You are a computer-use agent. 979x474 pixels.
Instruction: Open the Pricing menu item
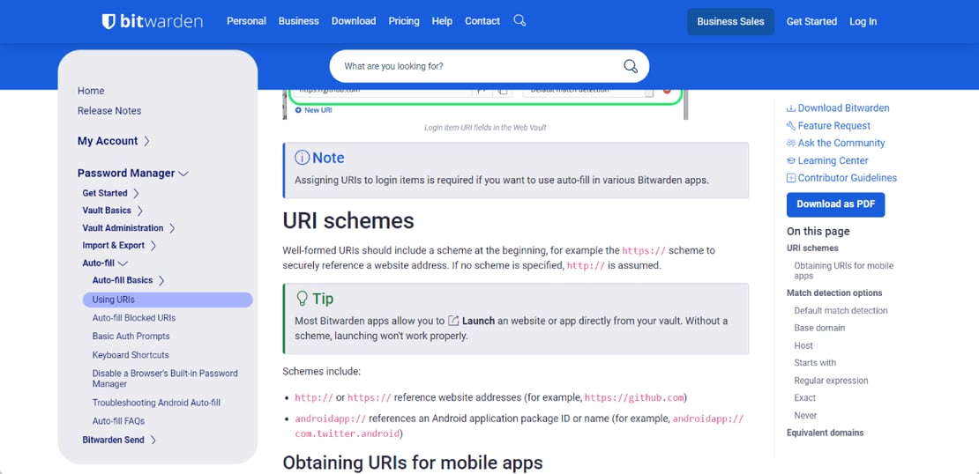click(404, 21)
